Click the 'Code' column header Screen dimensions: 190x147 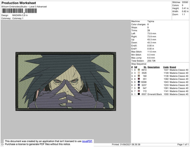166,67
